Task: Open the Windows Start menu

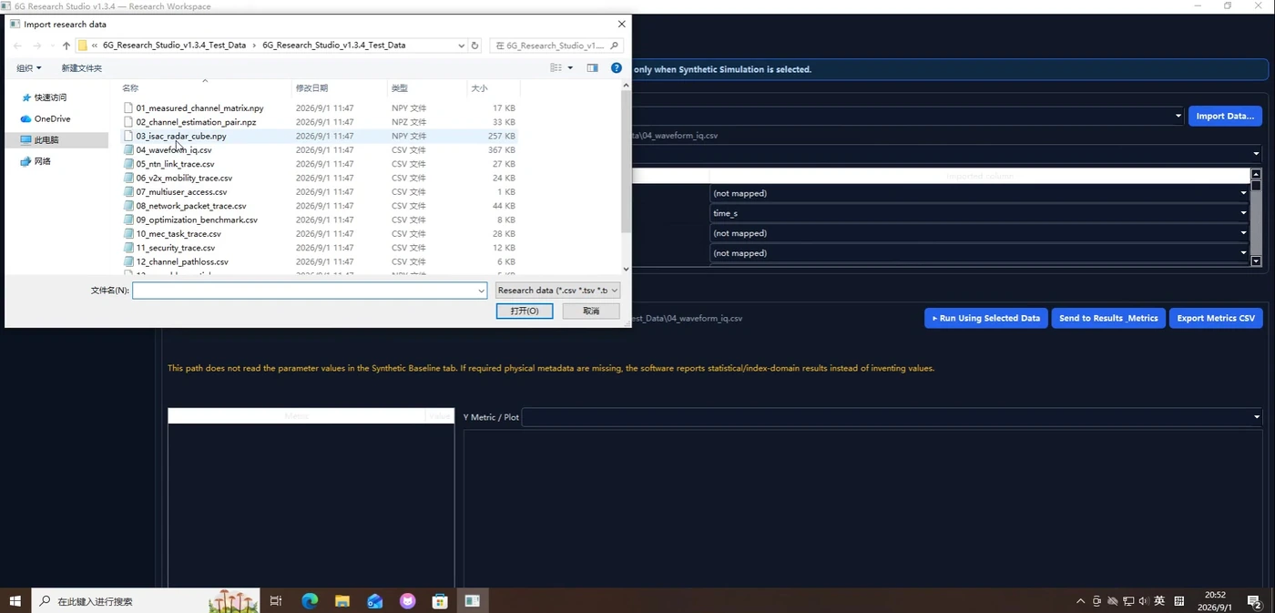Action: (x=15, y=601)
